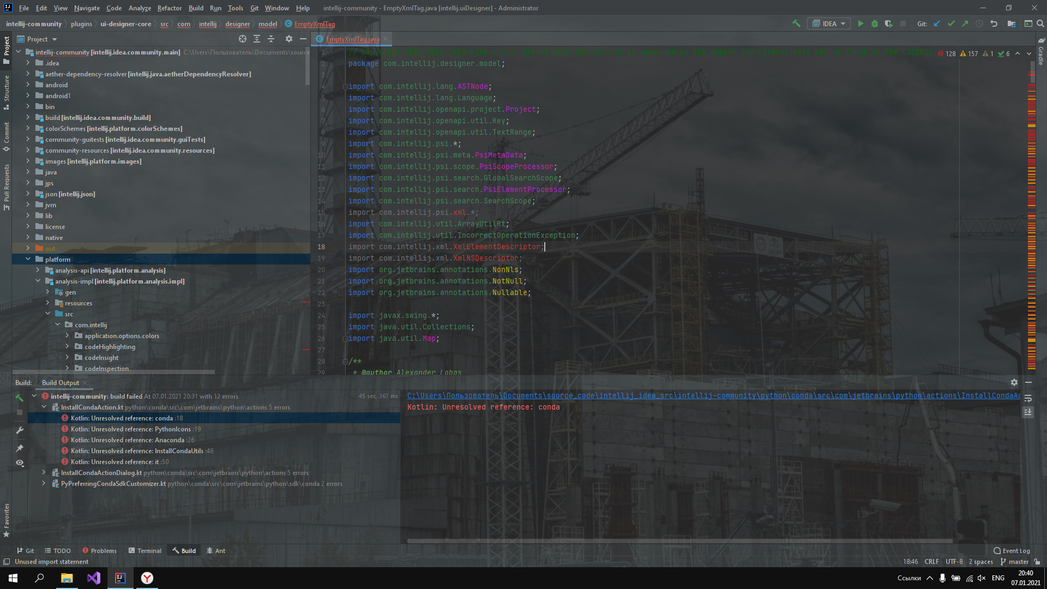Change CRLF line separator in status bar
The height and width of the screenshot is (589, 1047).
tap(931, 561)
